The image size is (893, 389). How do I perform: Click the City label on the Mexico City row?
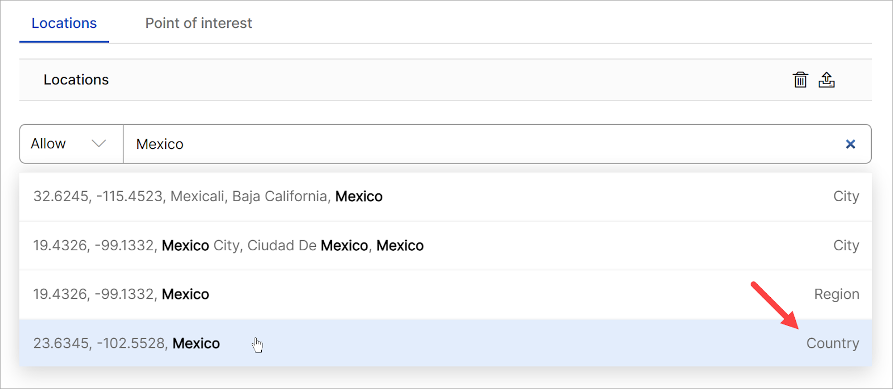[x=846, y=246]
